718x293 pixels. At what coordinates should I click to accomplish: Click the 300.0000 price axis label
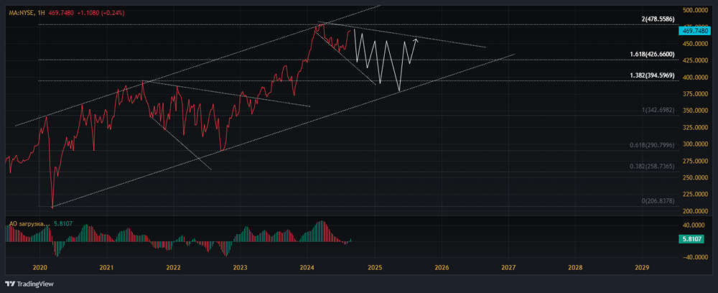[x=694, y=144]
